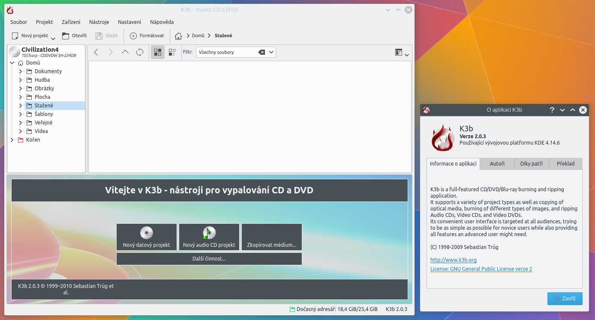Screen dimensions: 595x320
Task: Go up to the parent folder
Action: click(x=125, y=52)
